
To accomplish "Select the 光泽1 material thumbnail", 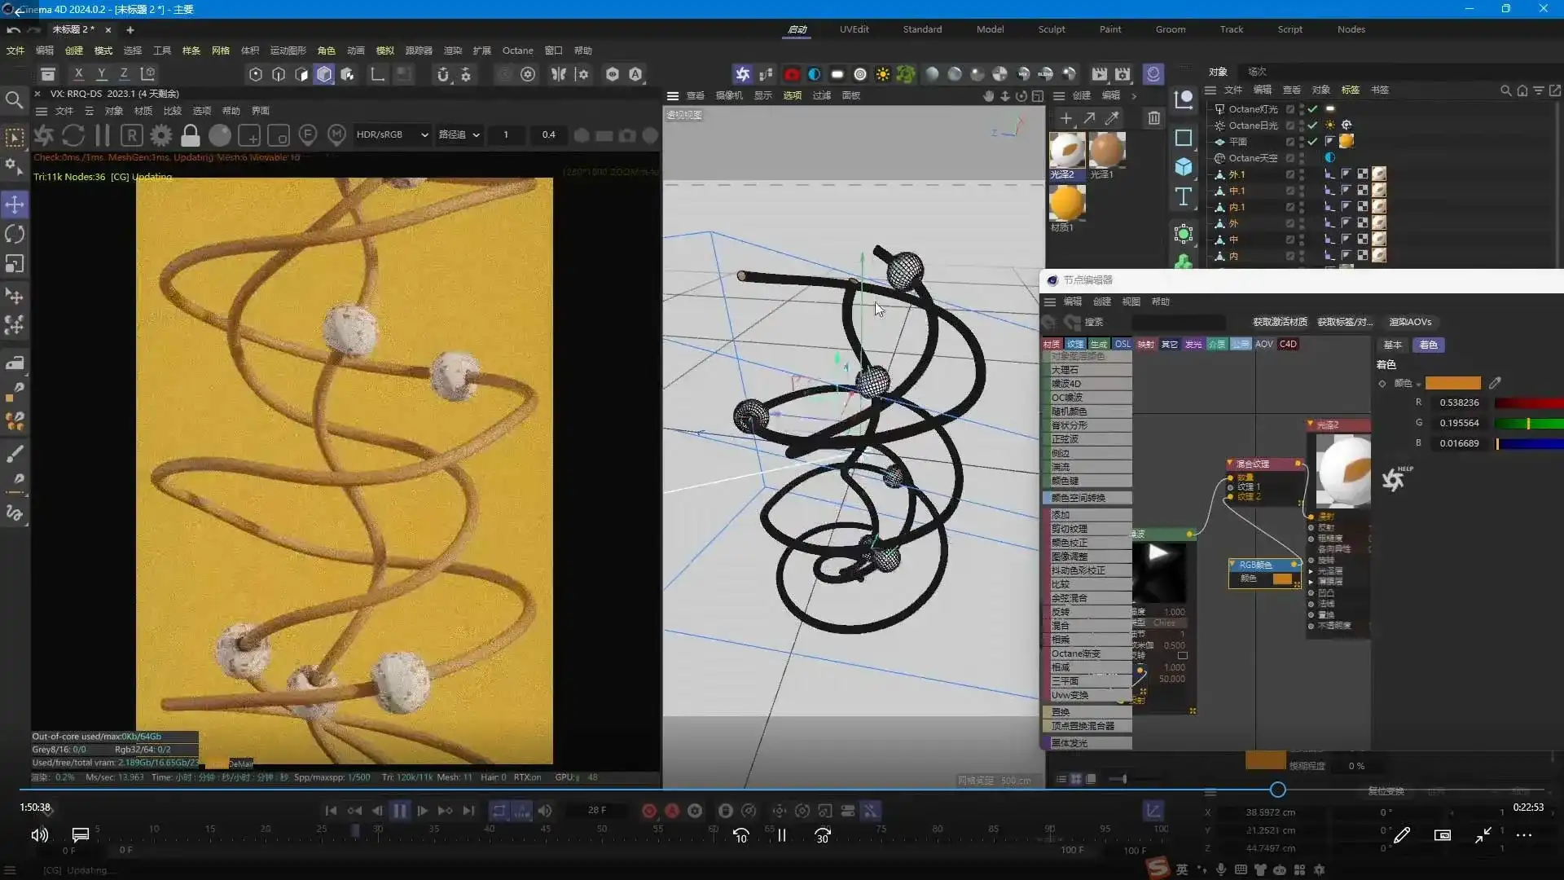I will tap(1106, 151).
